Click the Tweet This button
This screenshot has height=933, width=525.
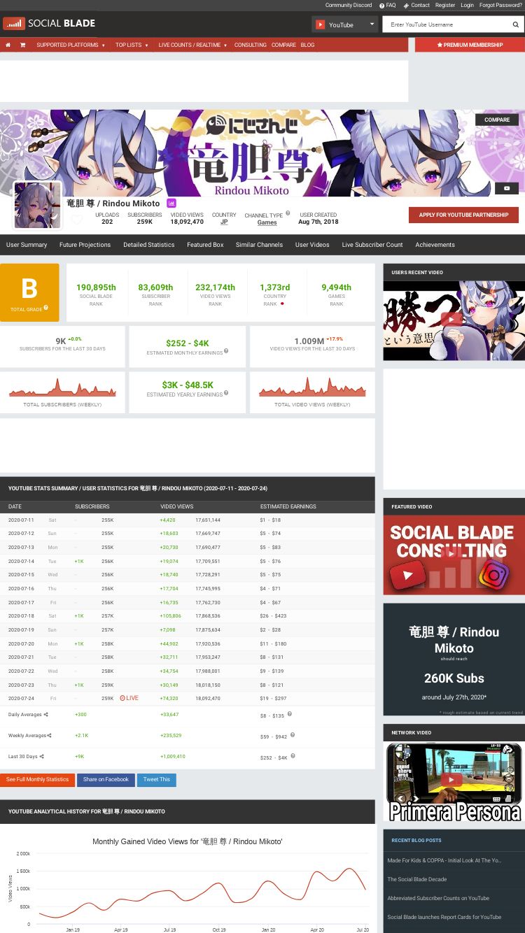pyautogui.click(x=157, y=779)
